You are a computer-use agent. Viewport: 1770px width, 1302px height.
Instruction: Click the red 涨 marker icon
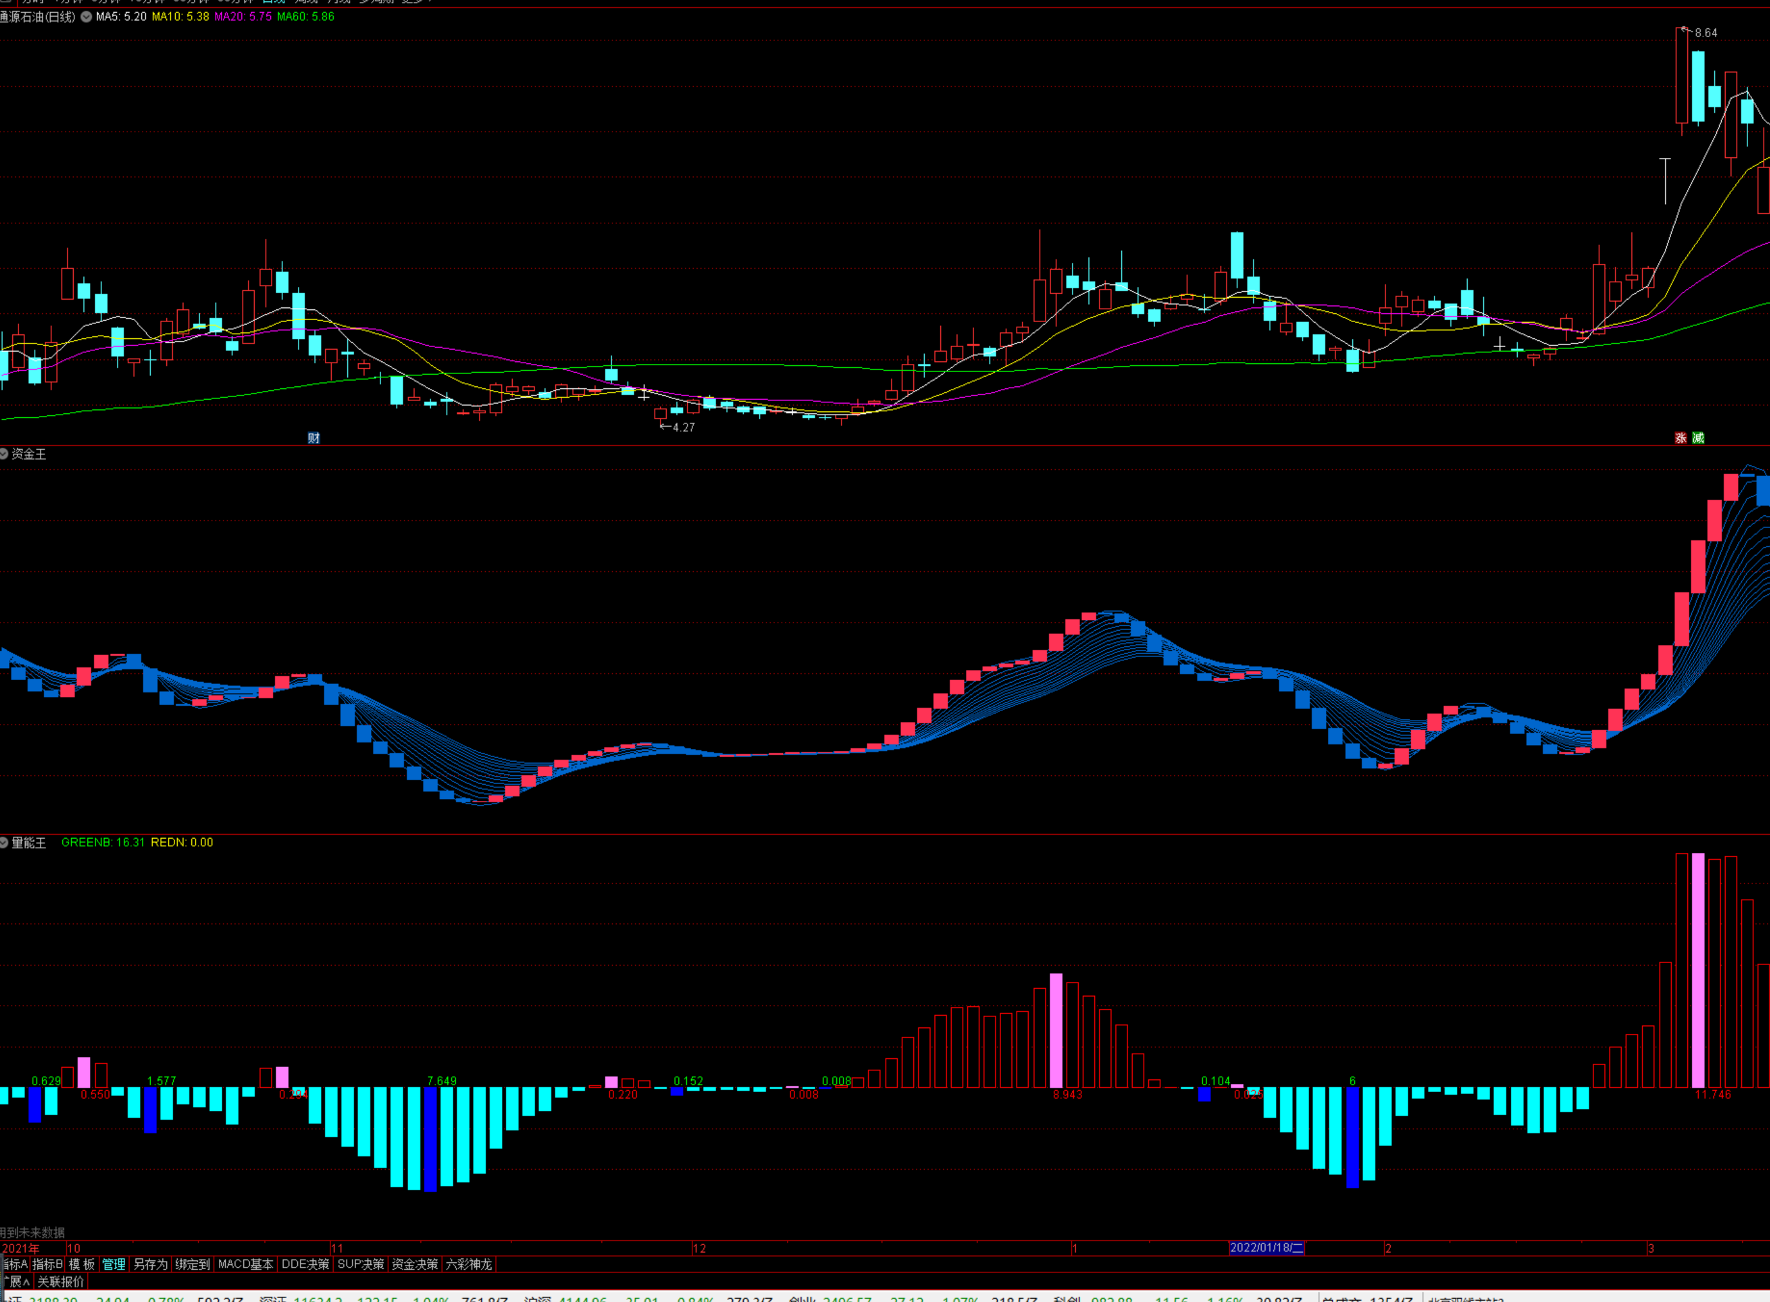tap(1680, 438)
